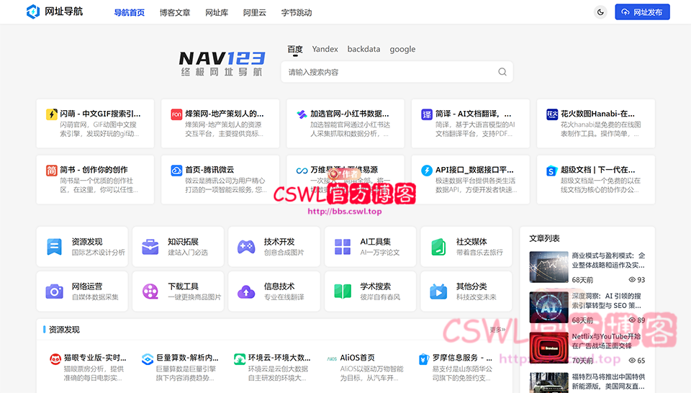Select the Yandex search engine tab
The height and width of the screenshot is (393, 691).
tap(325, 49)
